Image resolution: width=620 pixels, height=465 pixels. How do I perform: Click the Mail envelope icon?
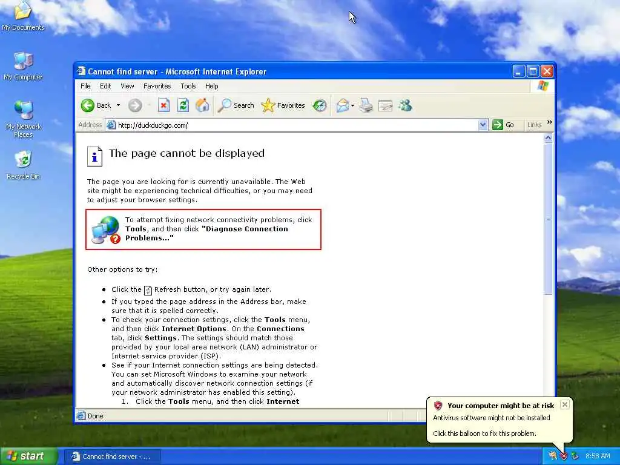coord(343,105)
